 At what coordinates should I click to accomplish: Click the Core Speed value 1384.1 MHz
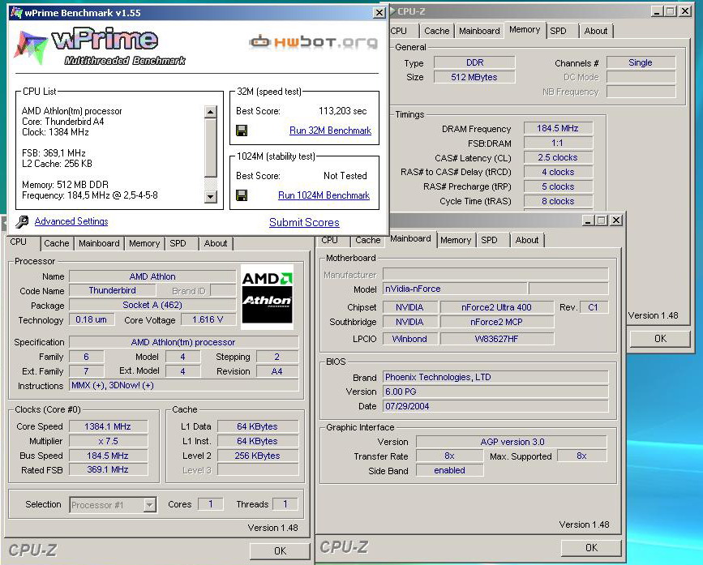[108, 426]
